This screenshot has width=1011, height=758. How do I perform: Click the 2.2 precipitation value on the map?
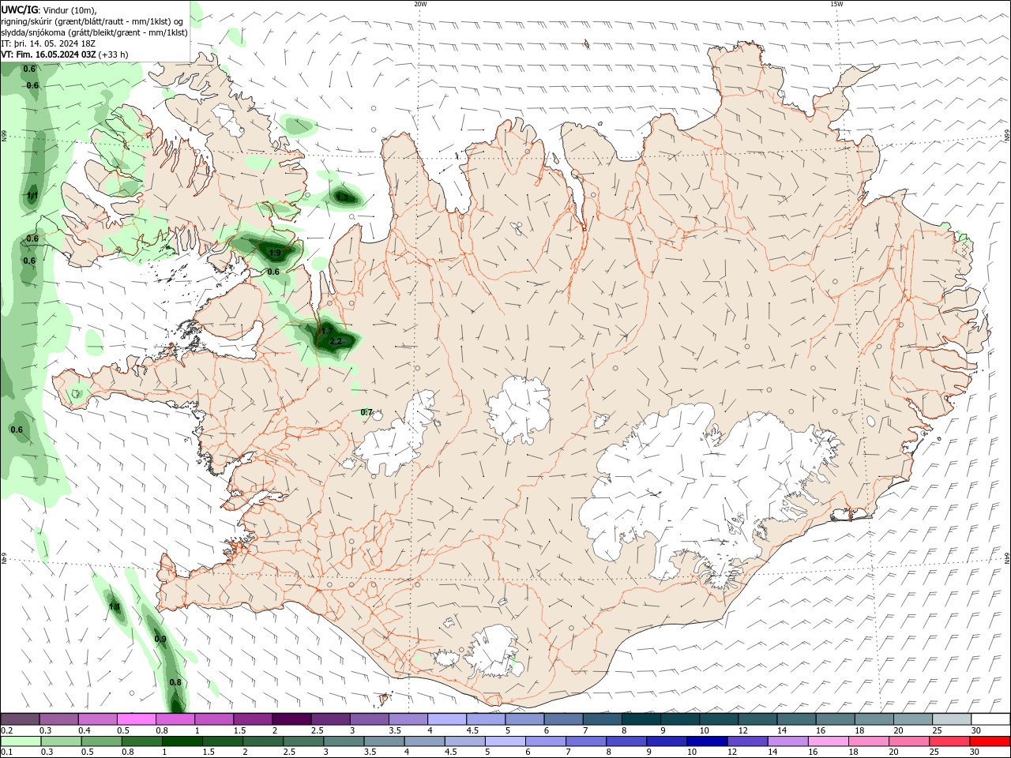pyautogui.click(x=336, y=341)
